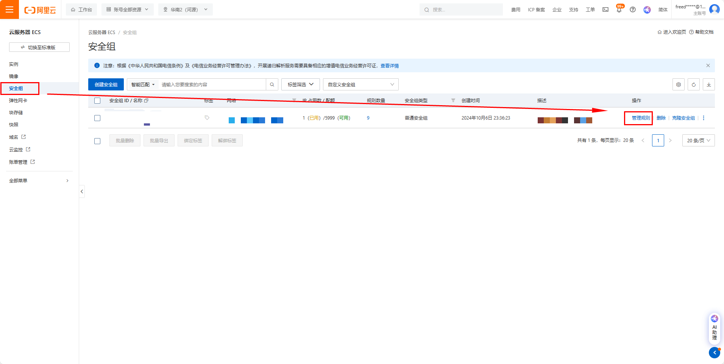This screenshot has width=724, height=364.
Task: Click the search magnifier button
Action: point(272,85)
